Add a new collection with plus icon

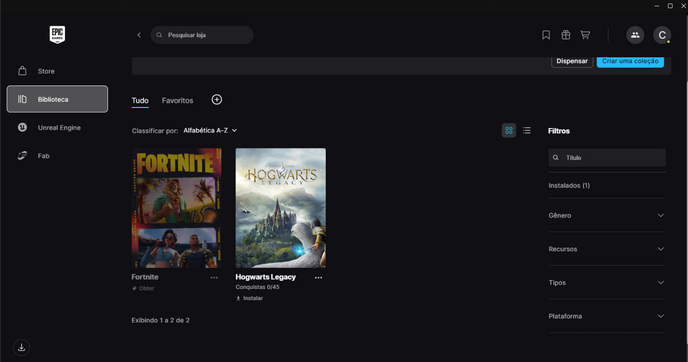coord(217,99)
